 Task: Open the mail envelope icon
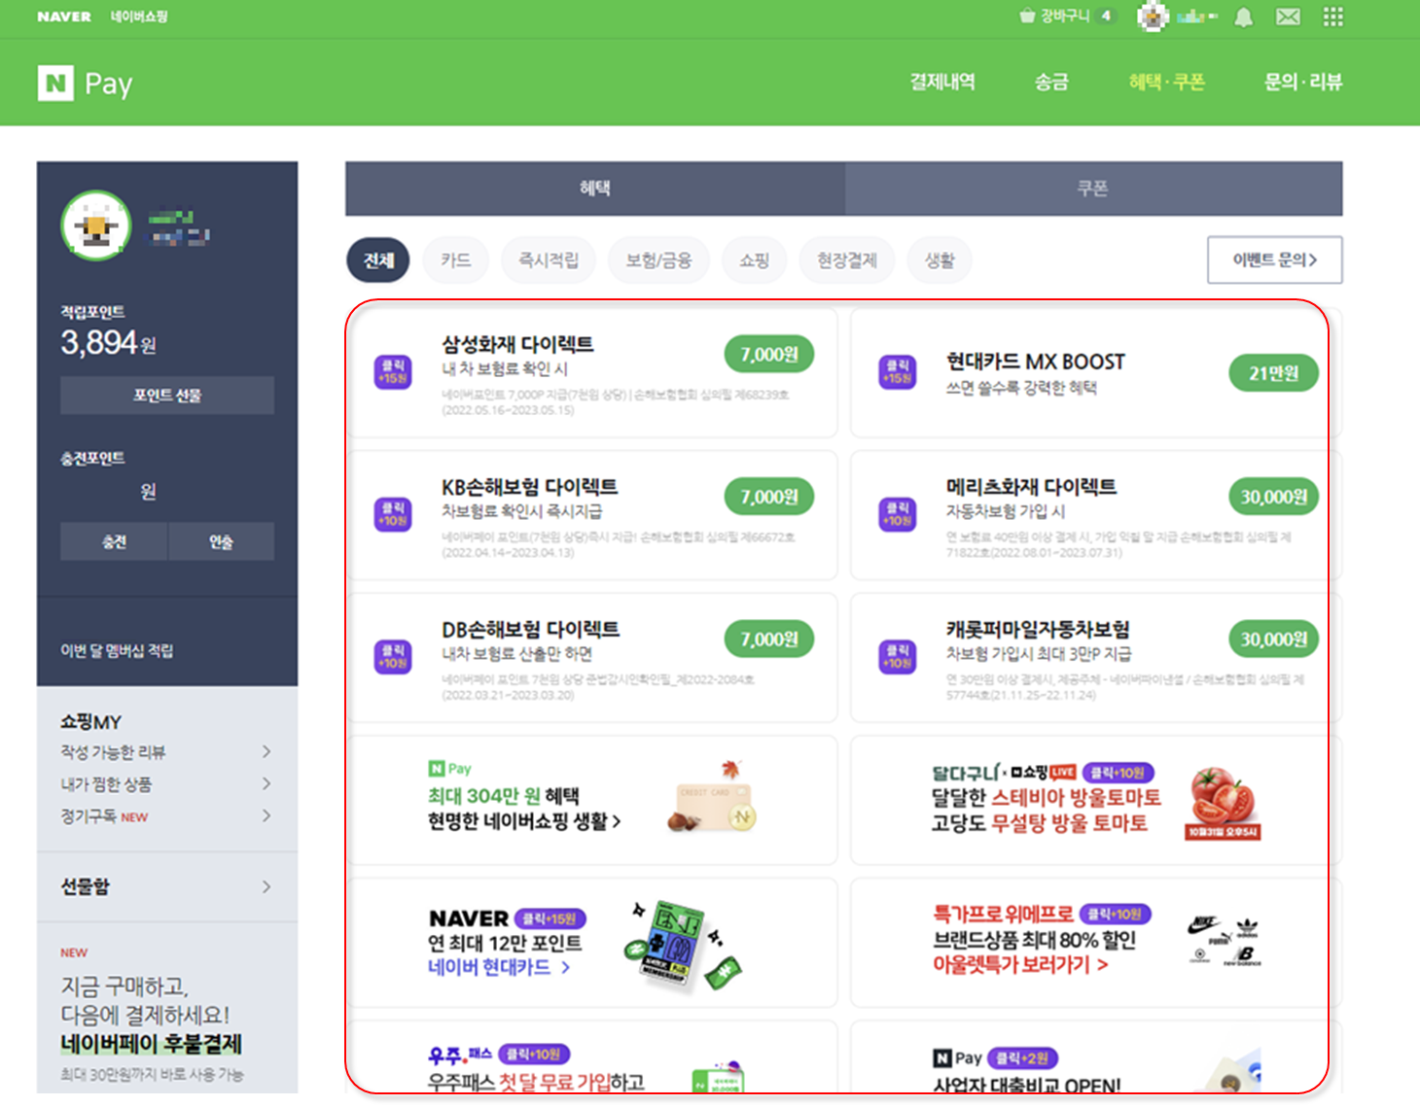(x=1288, y=17)
